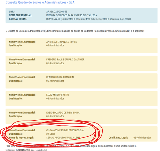Click the NOME EMPRESARIAL label in blue box
Screen dimensions: 160x151
click(x=20, y=15)
